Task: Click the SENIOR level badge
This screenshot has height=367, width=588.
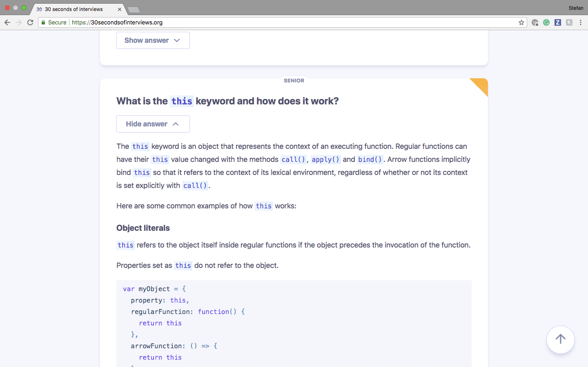Action: [x=294, y=81]
